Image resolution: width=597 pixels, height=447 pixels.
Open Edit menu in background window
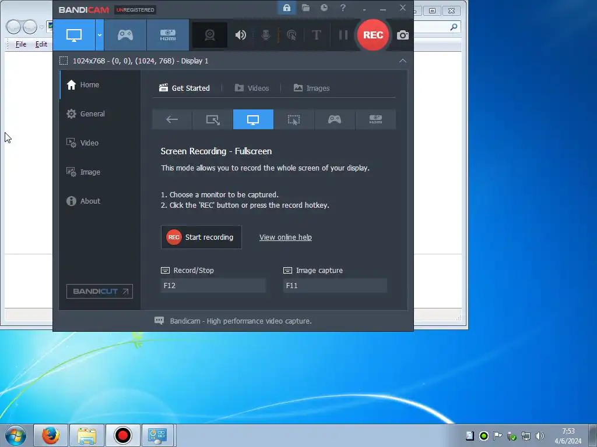tap(41, 44)
